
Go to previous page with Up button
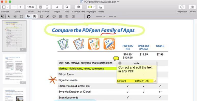coord(40,7)
